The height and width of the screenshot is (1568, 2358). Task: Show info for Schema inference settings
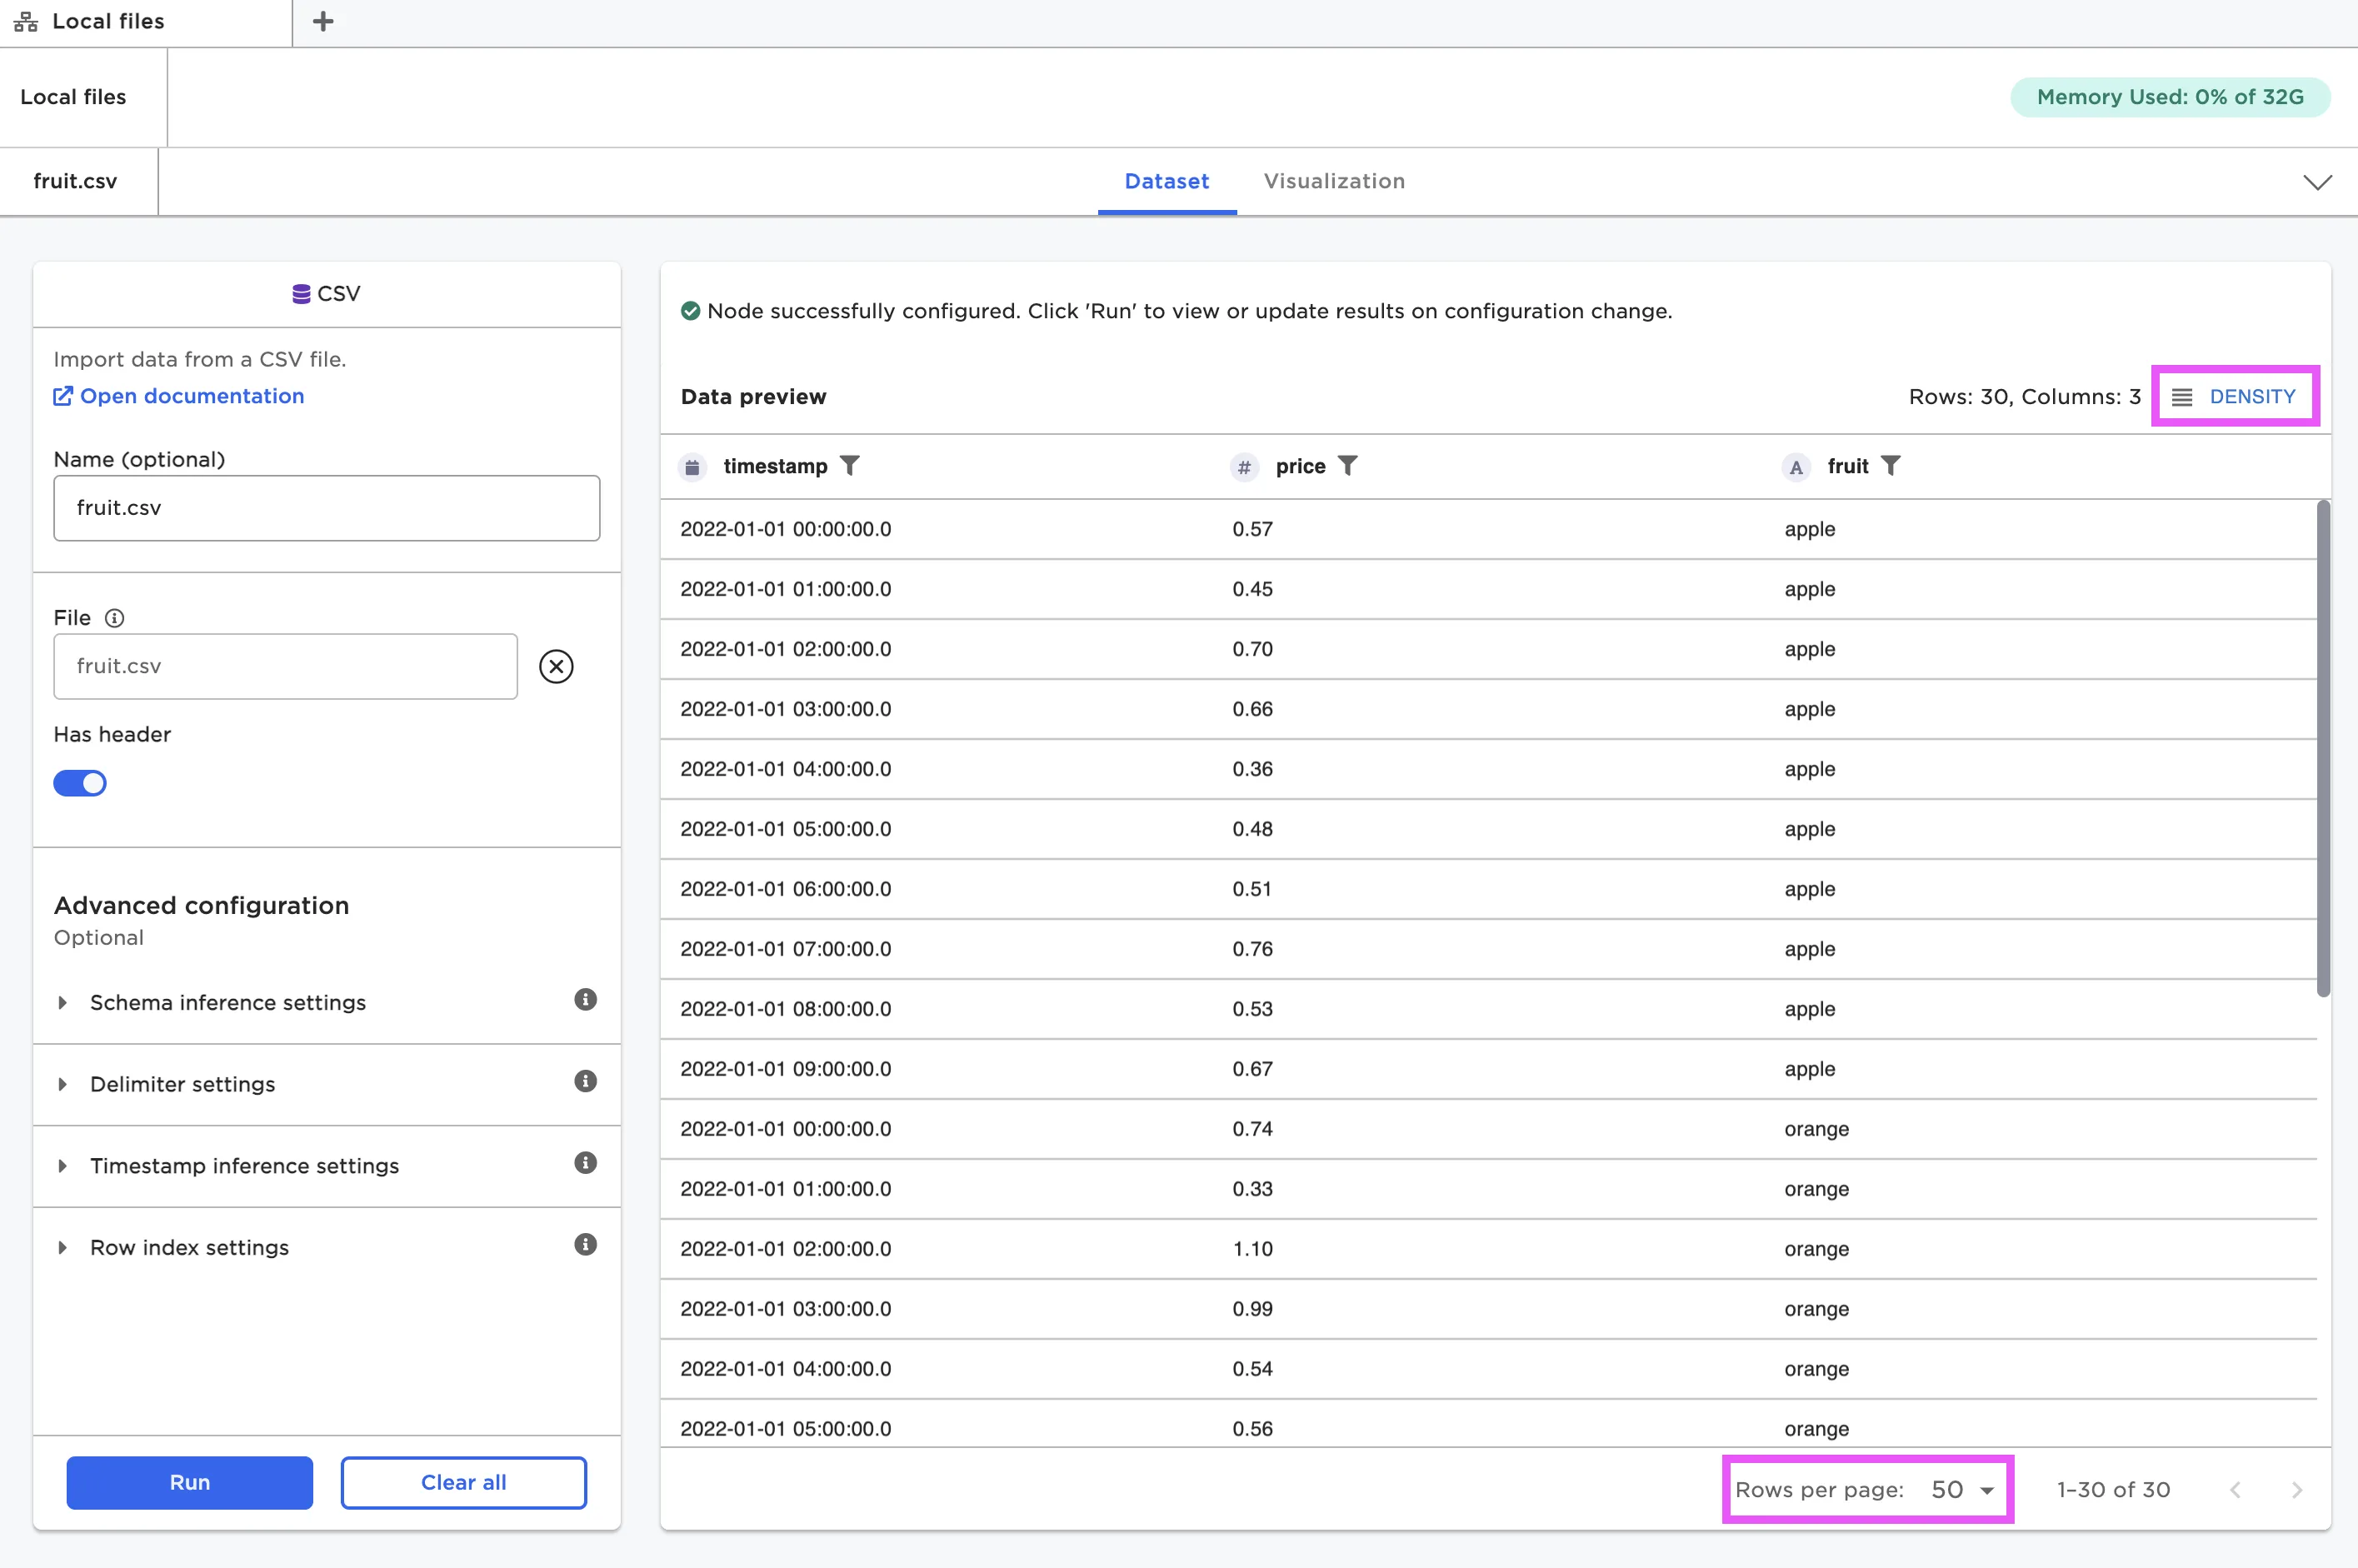(x=585, y=1000)
